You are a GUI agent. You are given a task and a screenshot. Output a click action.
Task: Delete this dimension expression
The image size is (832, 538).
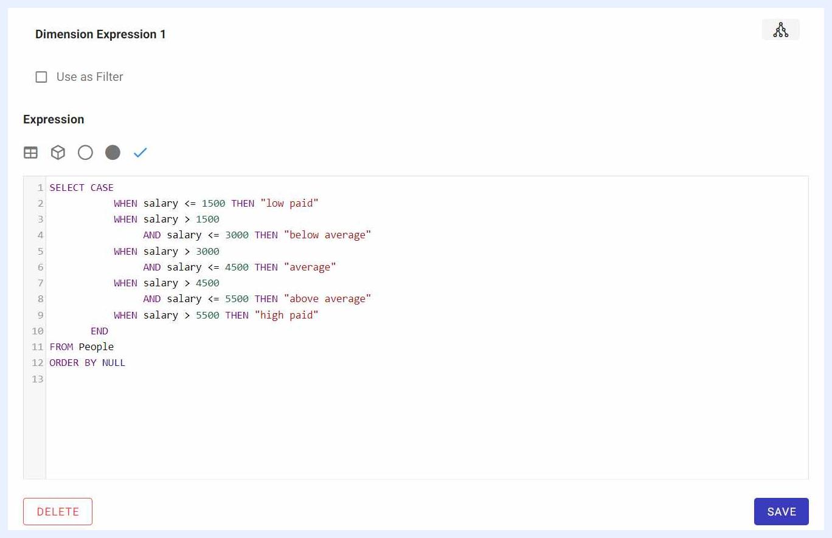(58, 511)
